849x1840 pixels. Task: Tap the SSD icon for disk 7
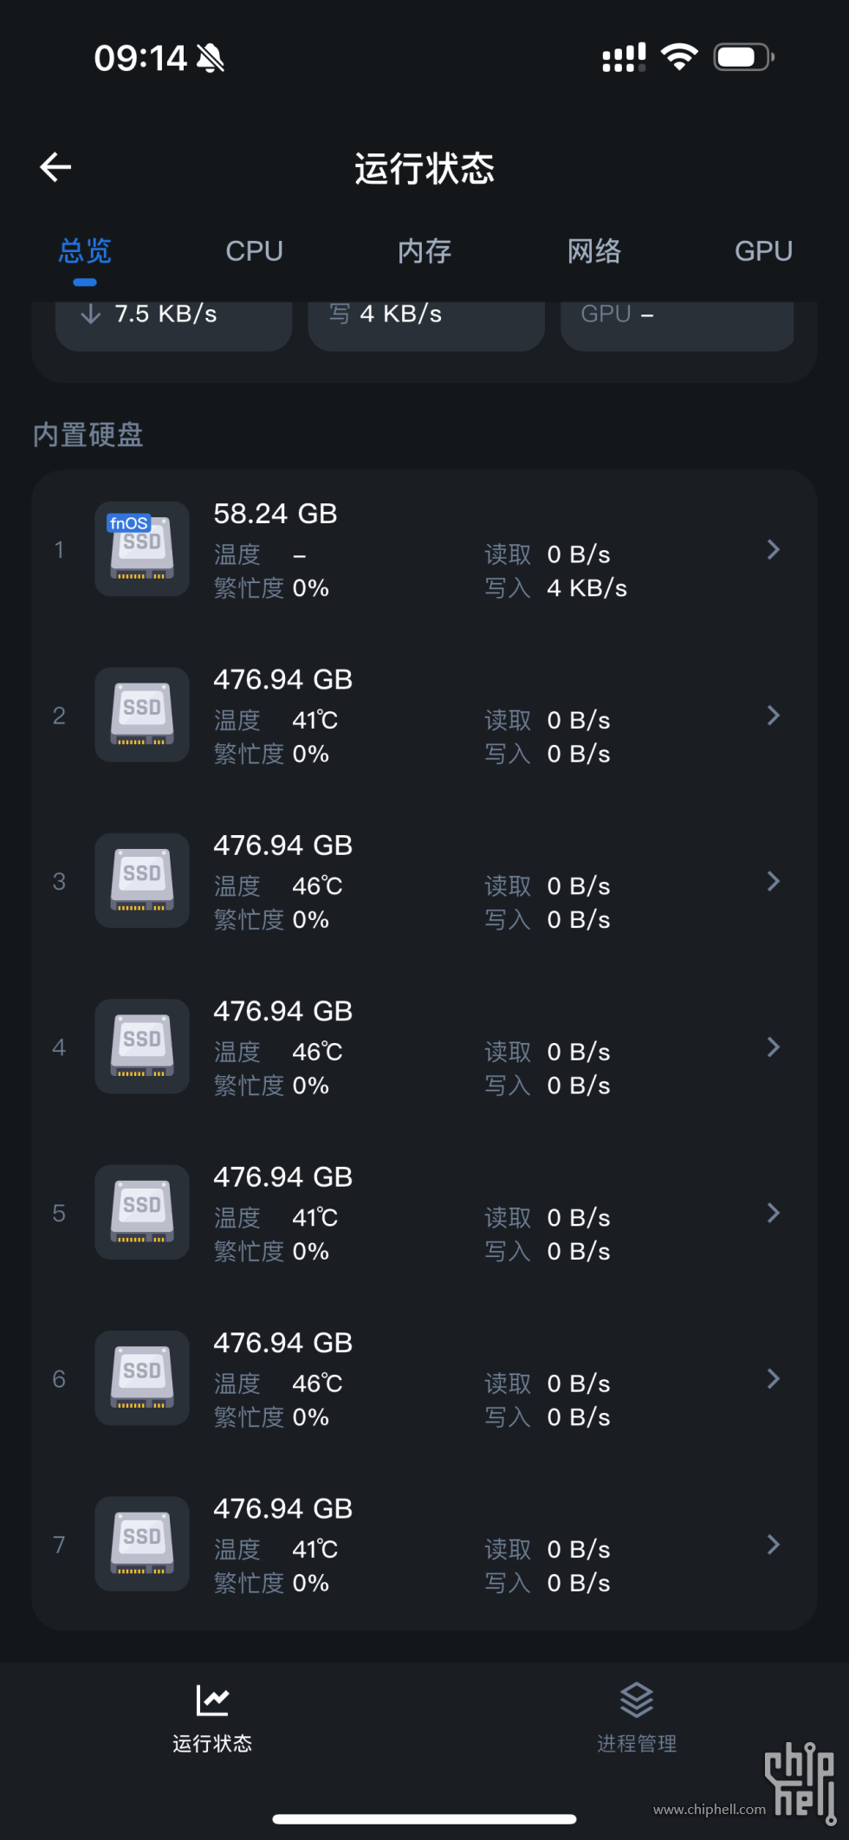pos(142,1544)
